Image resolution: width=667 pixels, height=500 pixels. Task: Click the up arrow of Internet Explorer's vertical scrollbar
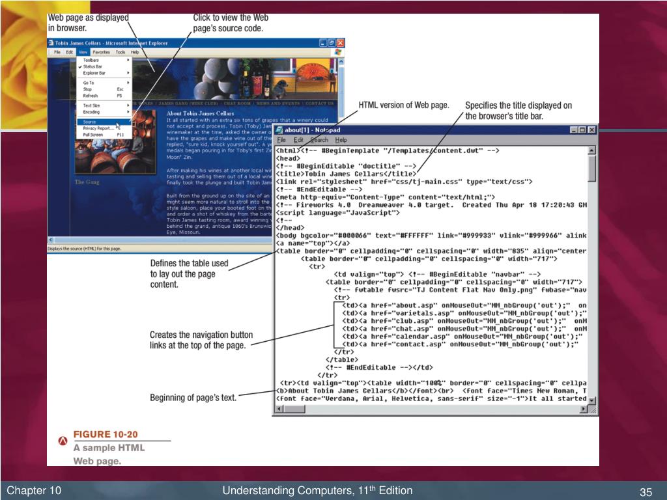coord(341,62)
